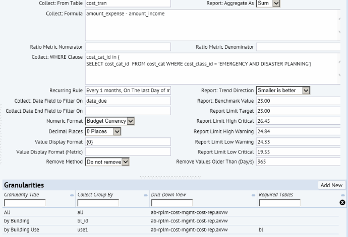This screenshot has width=348, height=237.
Task: Click sort icon in Required Tables column
Action: [x=342, y=195]
